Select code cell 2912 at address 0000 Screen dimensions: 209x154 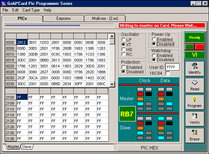(22, 42)
